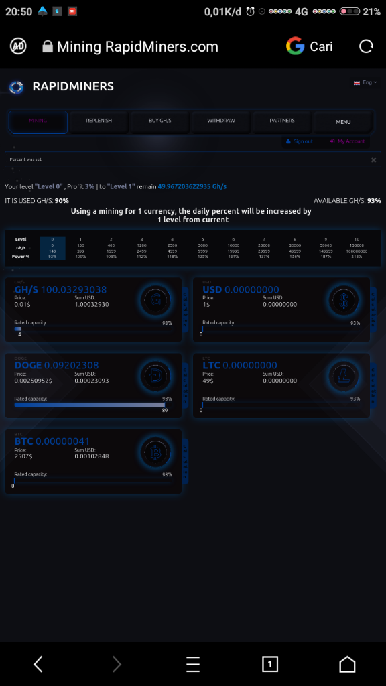Click the Level 10 column header
This screenshot has height=686, width=386.
point(357,239)
